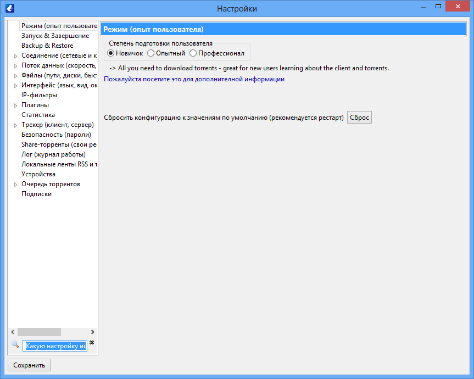Expand the Трекер tree node
This screenshot has width=474, height=379.
point(16,125)
